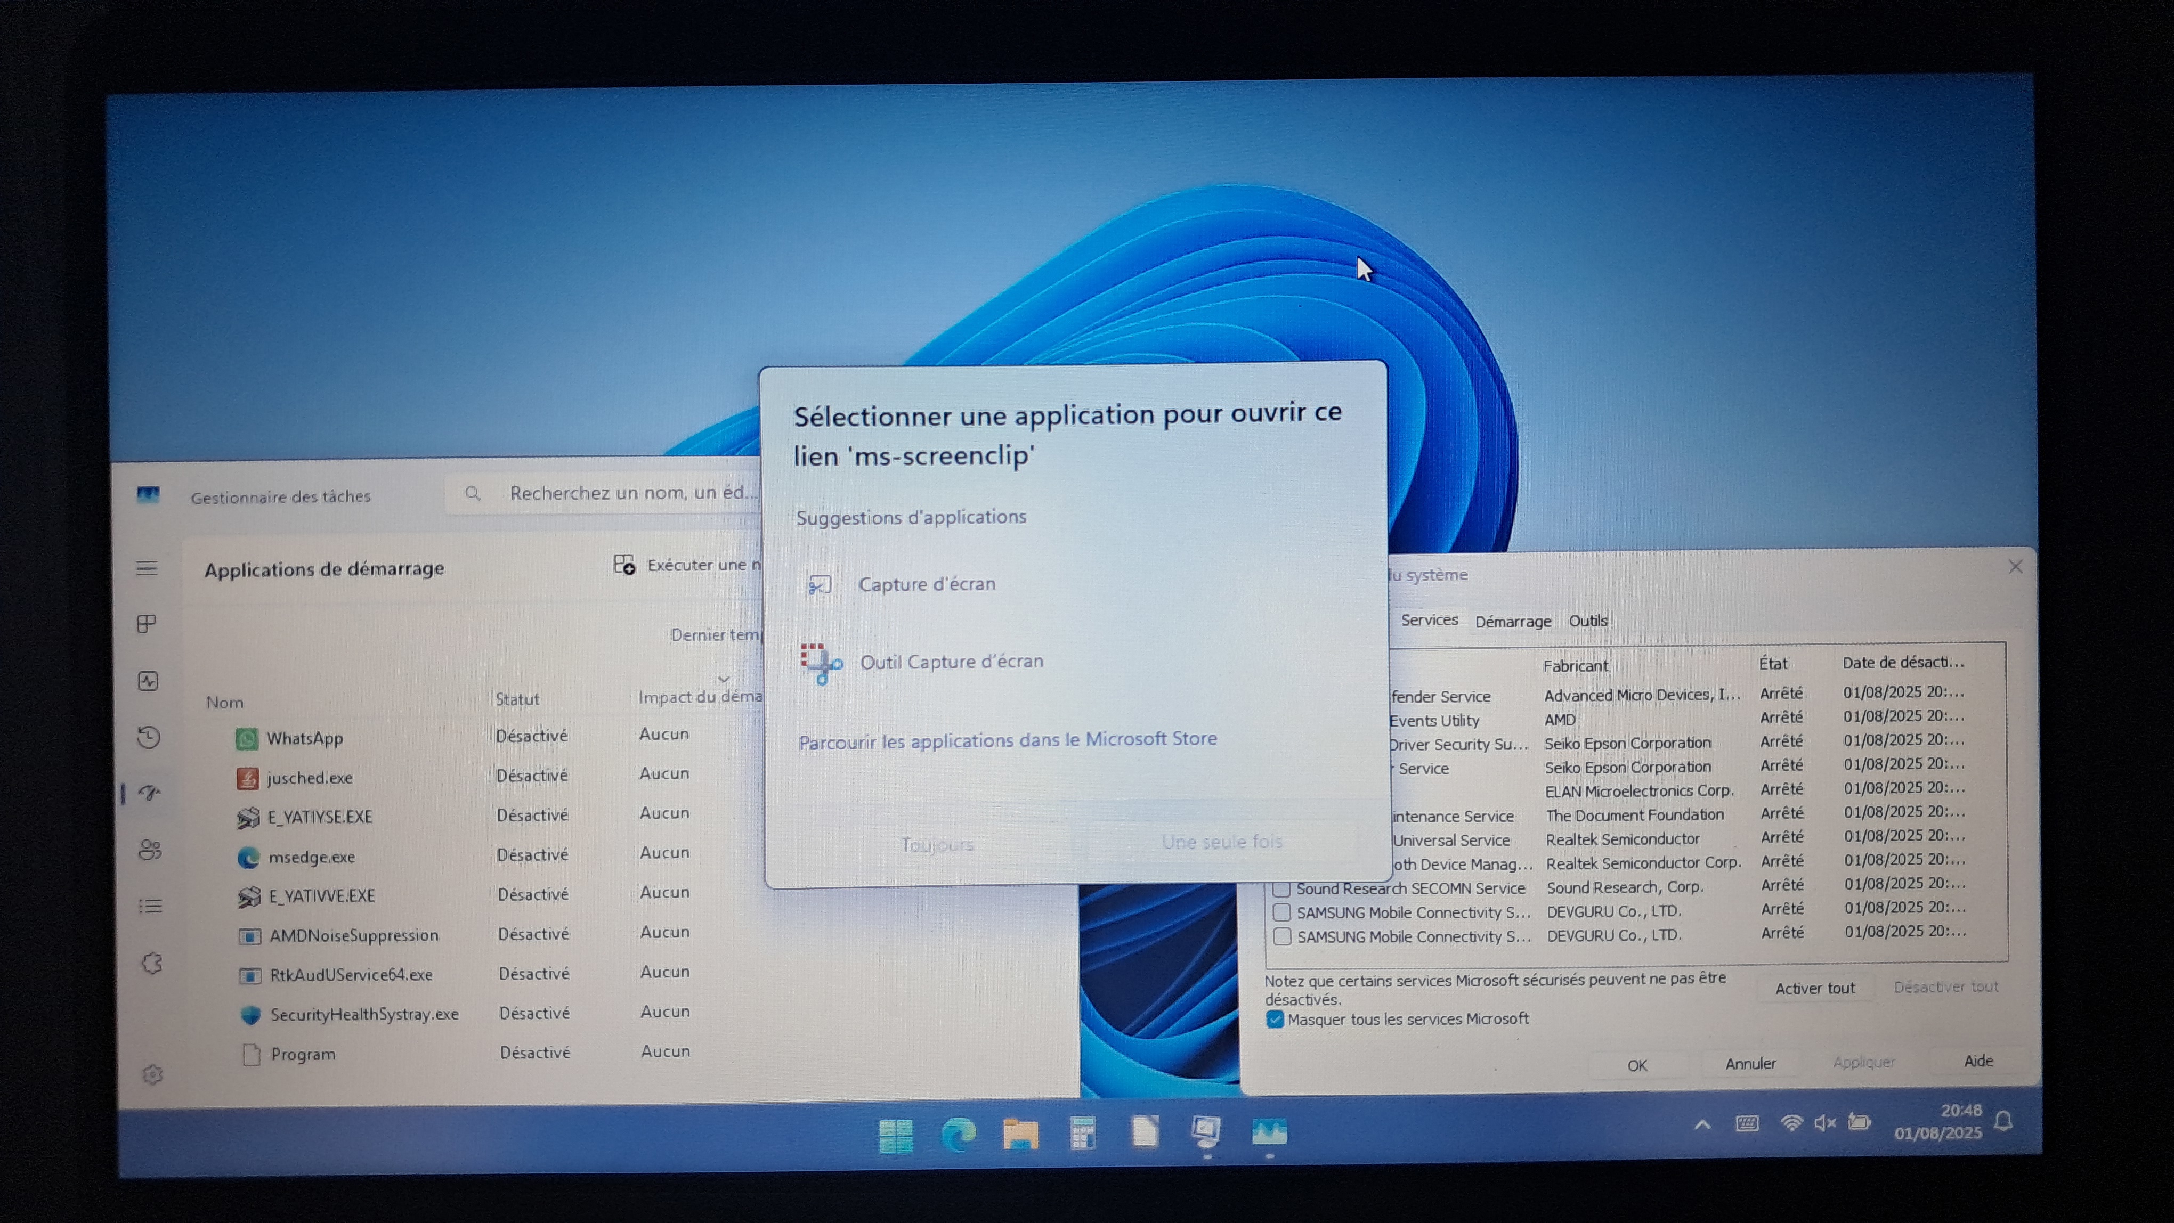2174x1223 pixels.
Task: Click the msedge.exe Edge icon in startup list
Action: click(248, 857)
